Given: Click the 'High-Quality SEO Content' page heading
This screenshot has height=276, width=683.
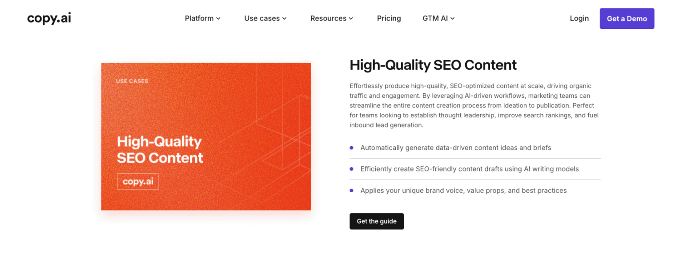Looking at the screenshot, I should [x=433, y=65].
